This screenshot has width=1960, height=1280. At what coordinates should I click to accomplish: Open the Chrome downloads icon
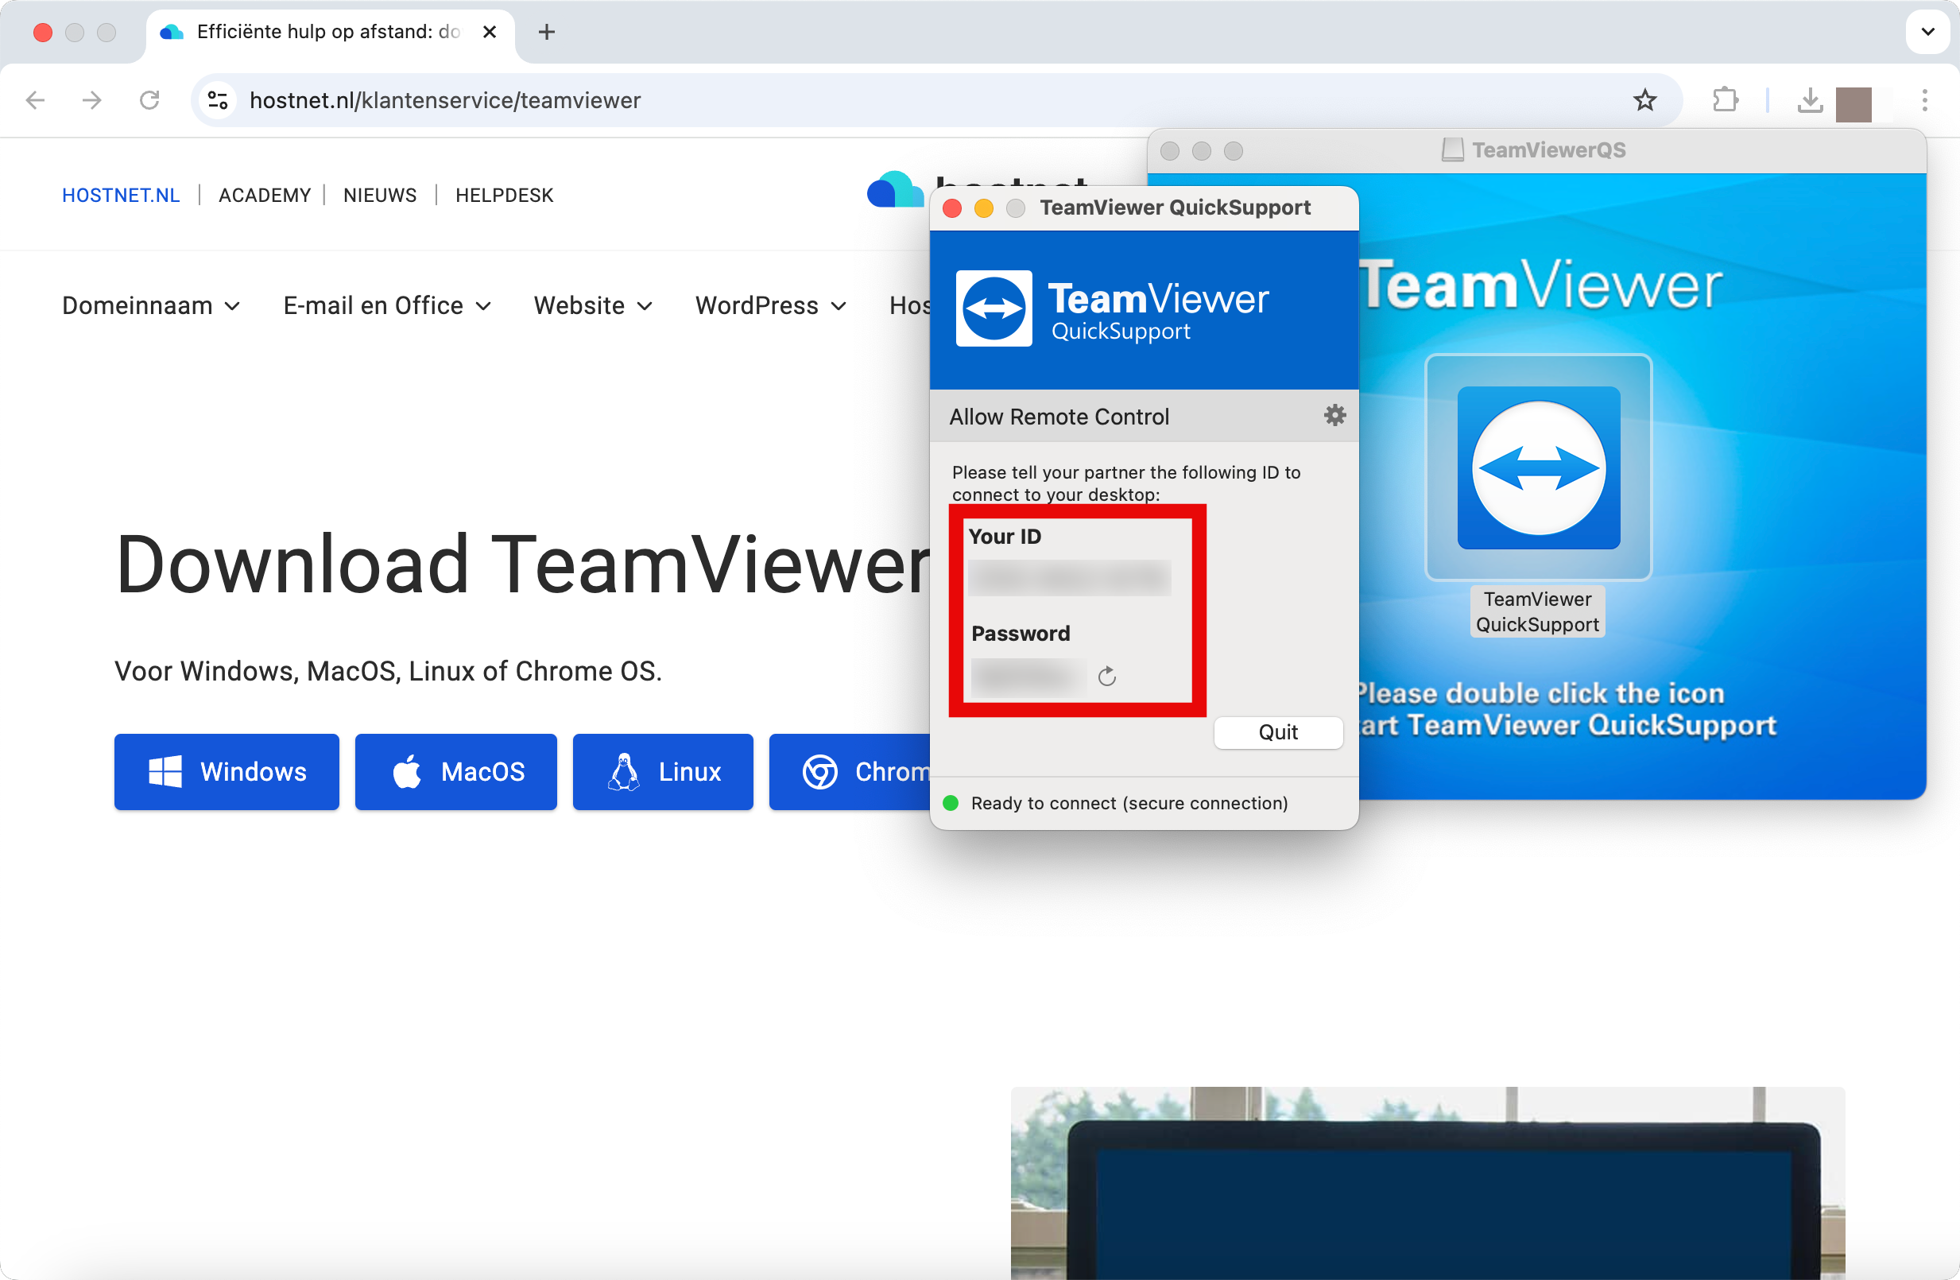click(1809, 100)
